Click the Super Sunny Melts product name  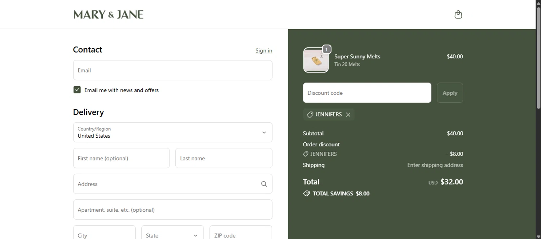coord(357,57)
